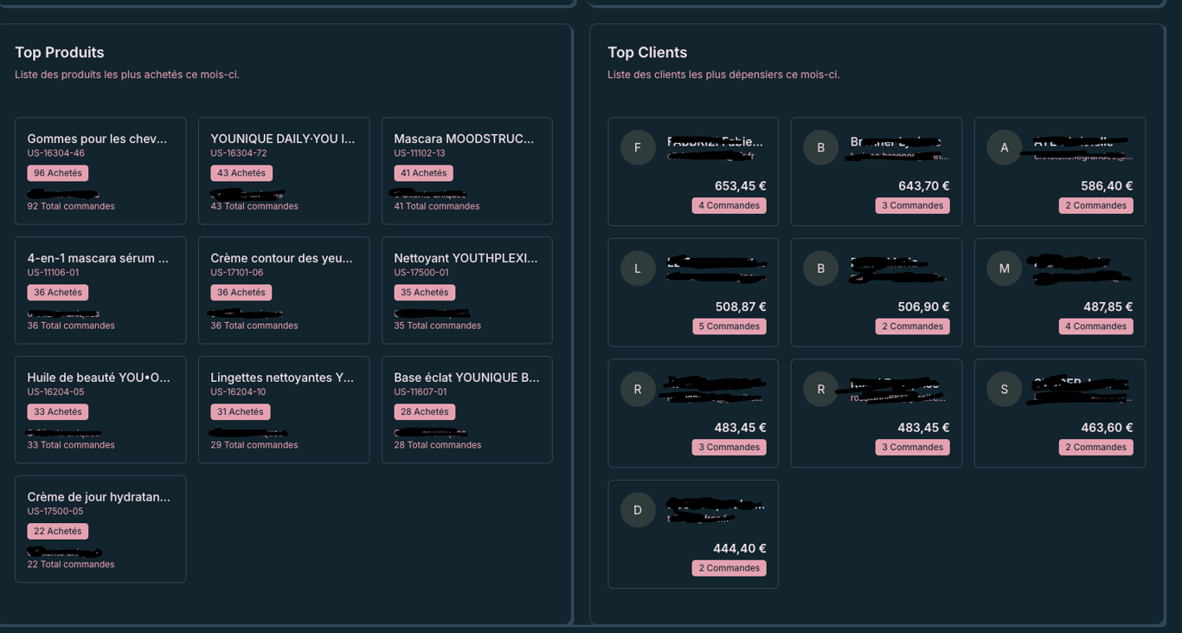Click the 4-en-1 mascara sérum product title
The height and width of the screenshot is (633, 1182).
point(98,258)
